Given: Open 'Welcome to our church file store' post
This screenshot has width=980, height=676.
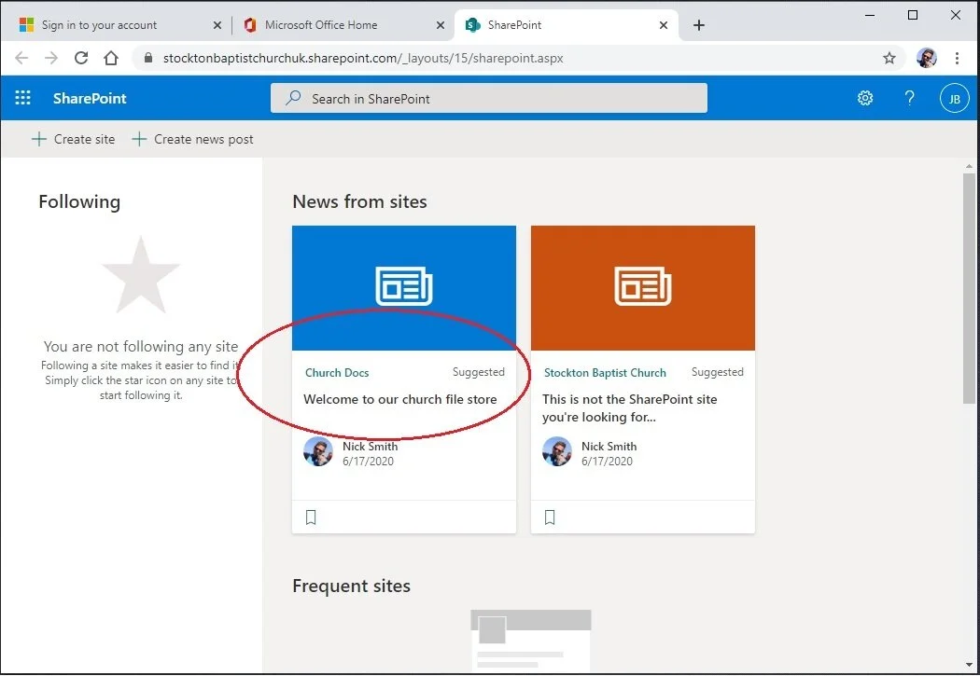Looking at the screenshot, I should tap(400, 399).
